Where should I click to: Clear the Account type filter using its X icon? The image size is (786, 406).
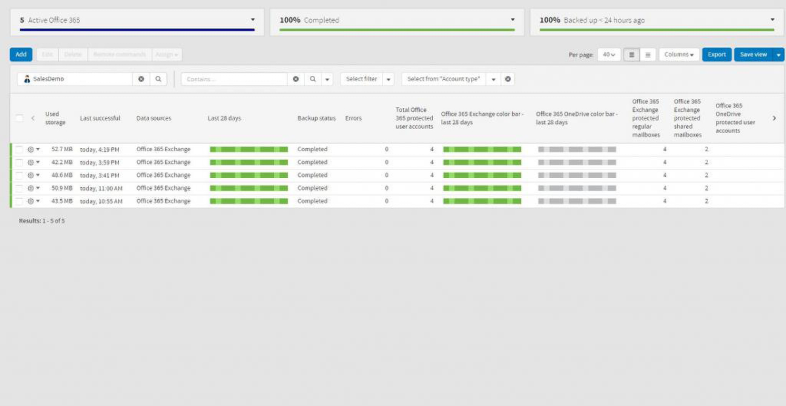click(508, 79)
